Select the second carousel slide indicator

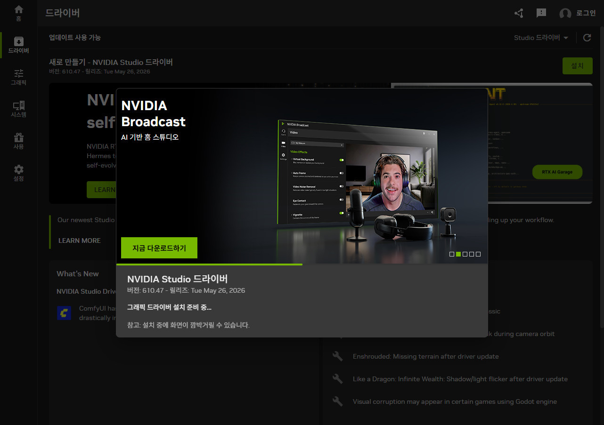[x=458, y=254]
